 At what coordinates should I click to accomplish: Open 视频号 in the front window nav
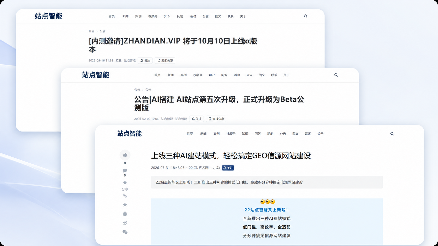[x=231, y=134]
